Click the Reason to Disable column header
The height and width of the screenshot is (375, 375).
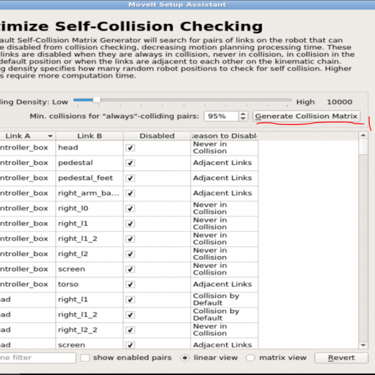point(224,136)
